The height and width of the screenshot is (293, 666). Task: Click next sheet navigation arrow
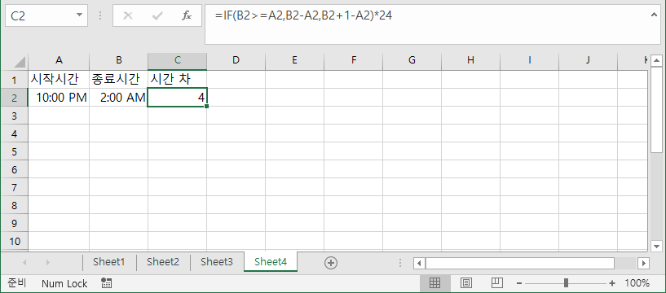[47, 263]
